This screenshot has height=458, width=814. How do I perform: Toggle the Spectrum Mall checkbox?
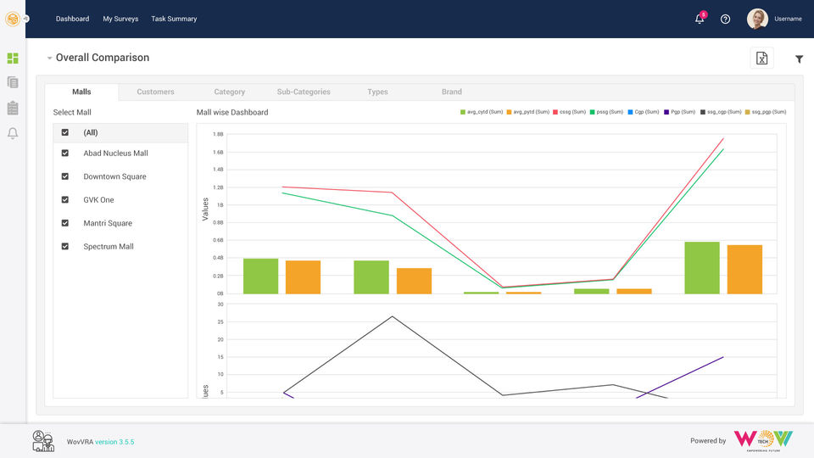(65, 247)
